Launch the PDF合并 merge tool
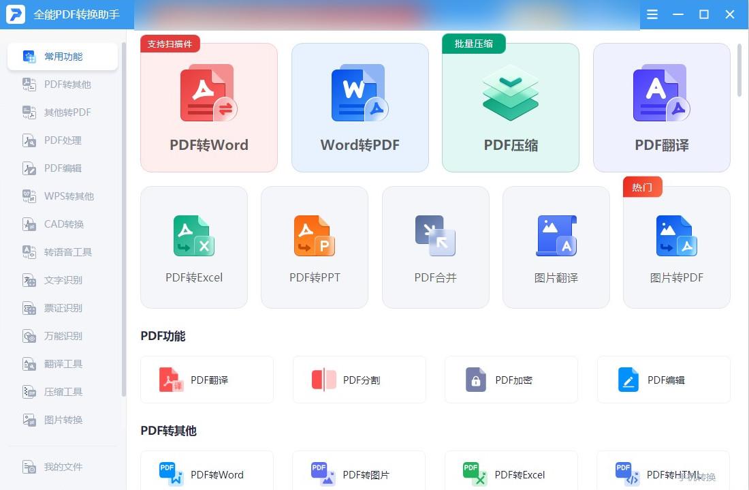Screen dimensions: 749x490 click(x=435, y=247)
